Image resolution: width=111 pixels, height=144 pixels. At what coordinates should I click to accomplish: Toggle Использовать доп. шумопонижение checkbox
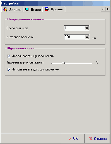9,70
